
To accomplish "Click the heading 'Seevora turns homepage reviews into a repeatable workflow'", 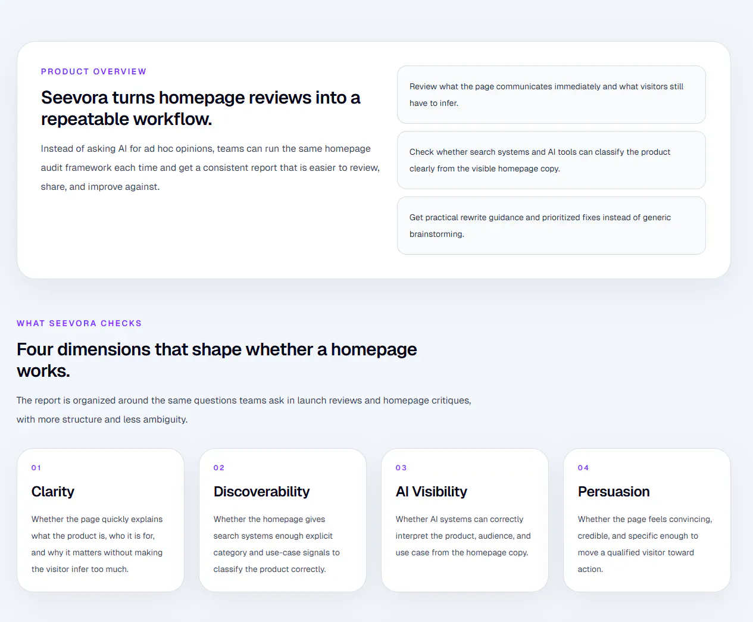I will pos(201,108).
